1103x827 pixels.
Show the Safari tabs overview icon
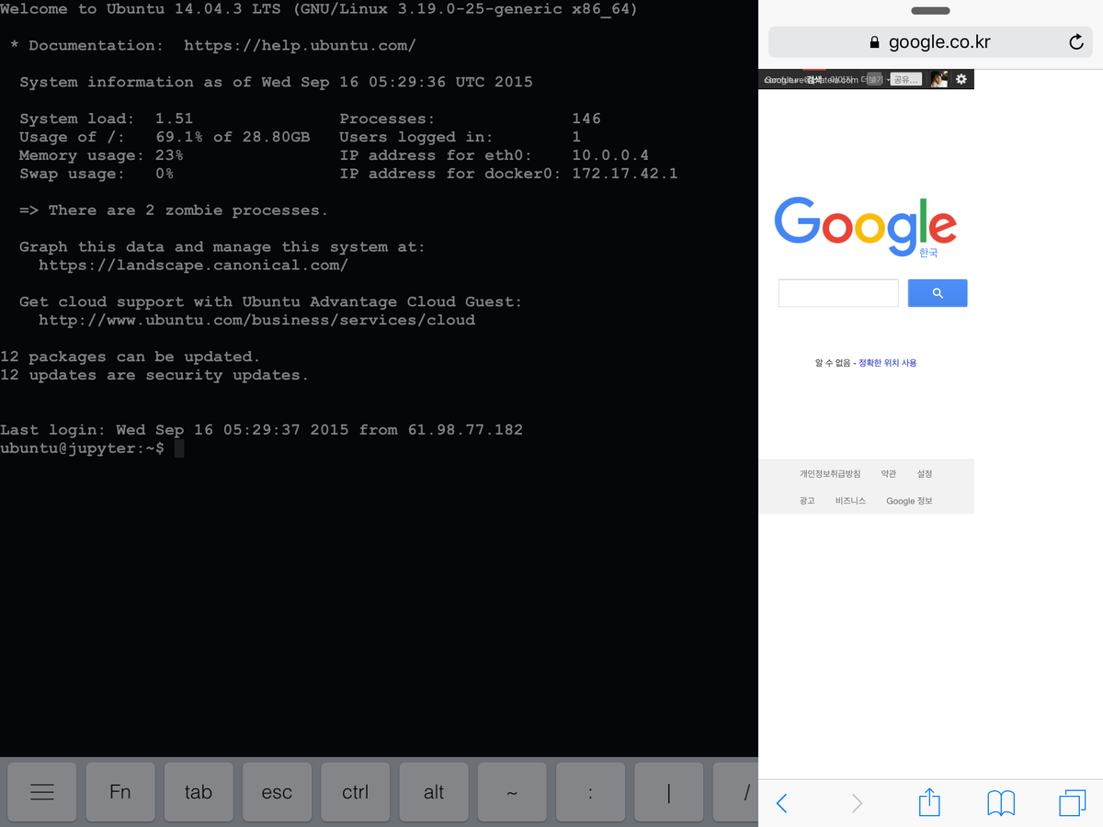click(1073, 803)
